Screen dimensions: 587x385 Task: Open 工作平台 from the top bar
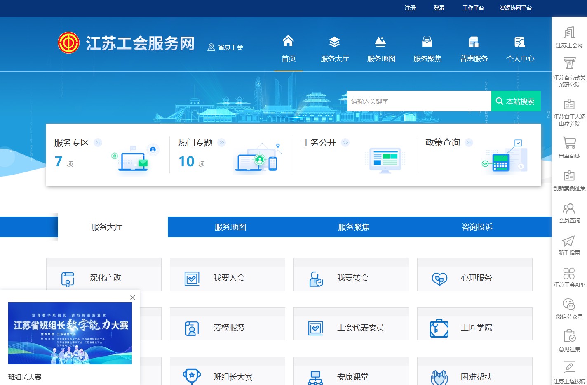point(473,8)
